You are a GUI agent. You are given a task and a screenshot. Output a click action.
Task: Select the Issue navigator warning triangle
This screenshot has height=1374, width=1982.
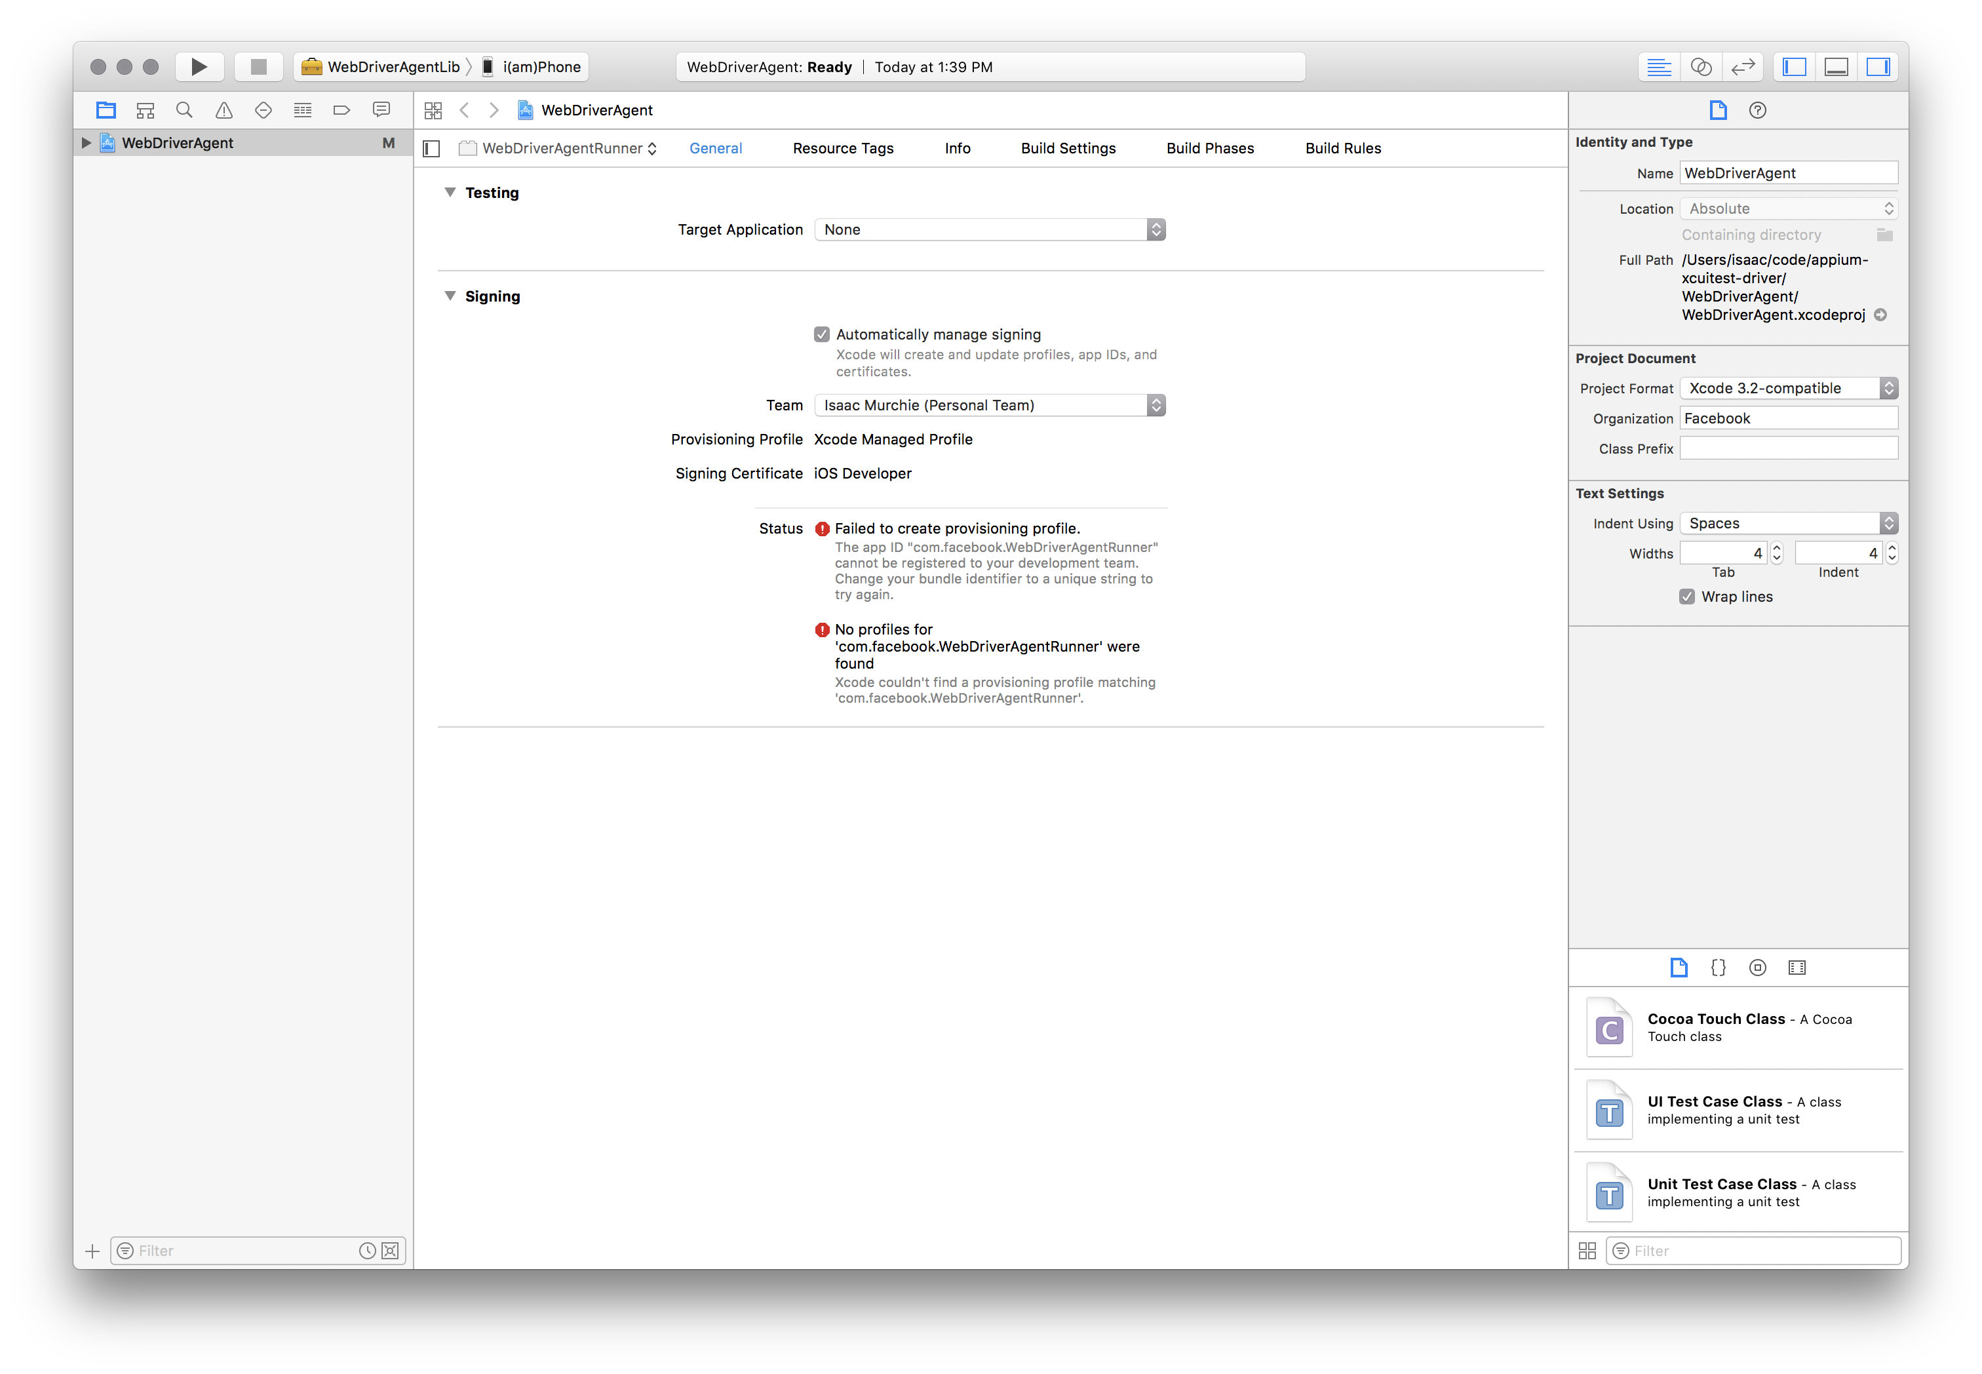click(x=223, y=109)
